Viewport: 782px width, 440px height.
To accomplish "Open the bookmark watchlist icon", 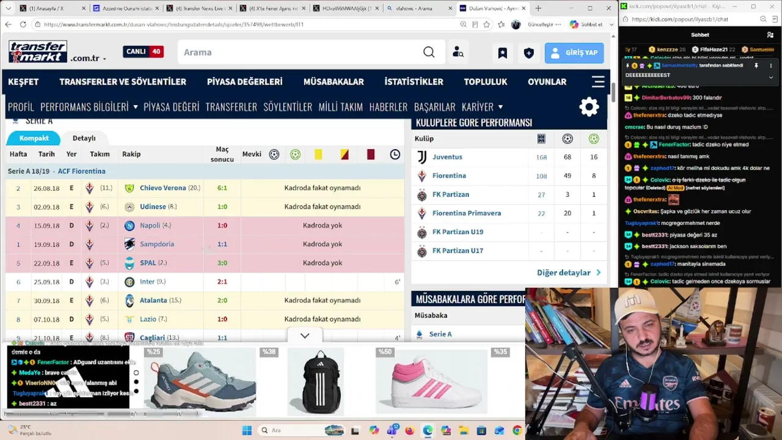I will (502, 53).
